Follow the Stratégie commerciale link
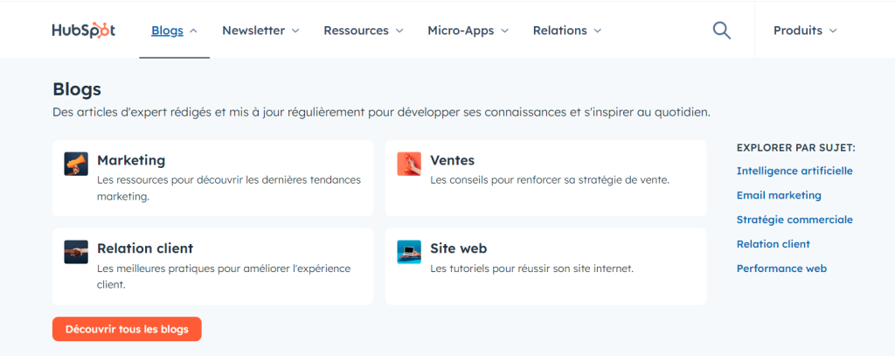This screenshot has width=895, height=356. click(x=794, y=220)
